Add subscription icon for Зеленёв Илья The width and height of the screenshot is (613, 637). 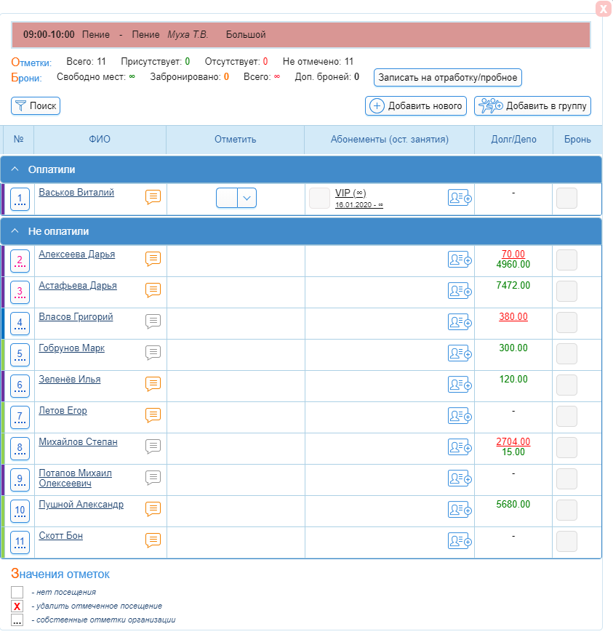click(x=460, y=385)
